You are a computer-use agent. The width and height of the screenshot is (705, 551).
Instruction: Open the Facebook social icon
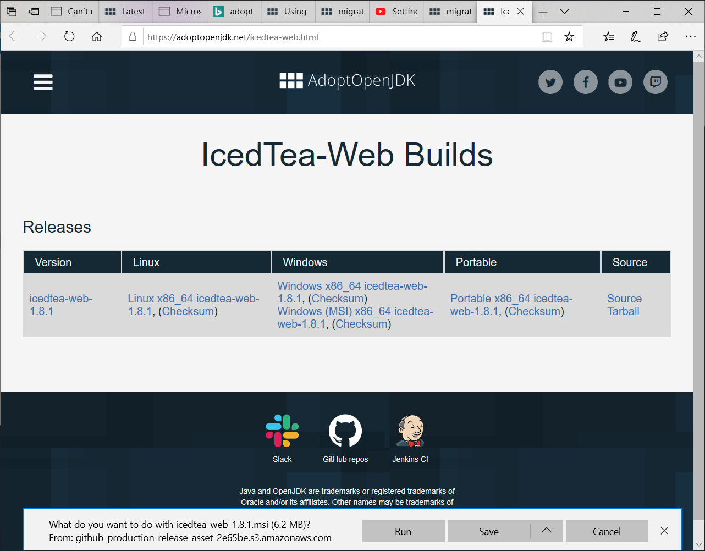[586, 82]
